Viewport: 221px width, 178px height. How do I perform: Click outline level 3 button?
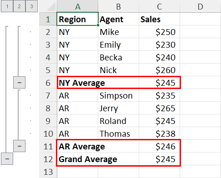coord(31,6)
